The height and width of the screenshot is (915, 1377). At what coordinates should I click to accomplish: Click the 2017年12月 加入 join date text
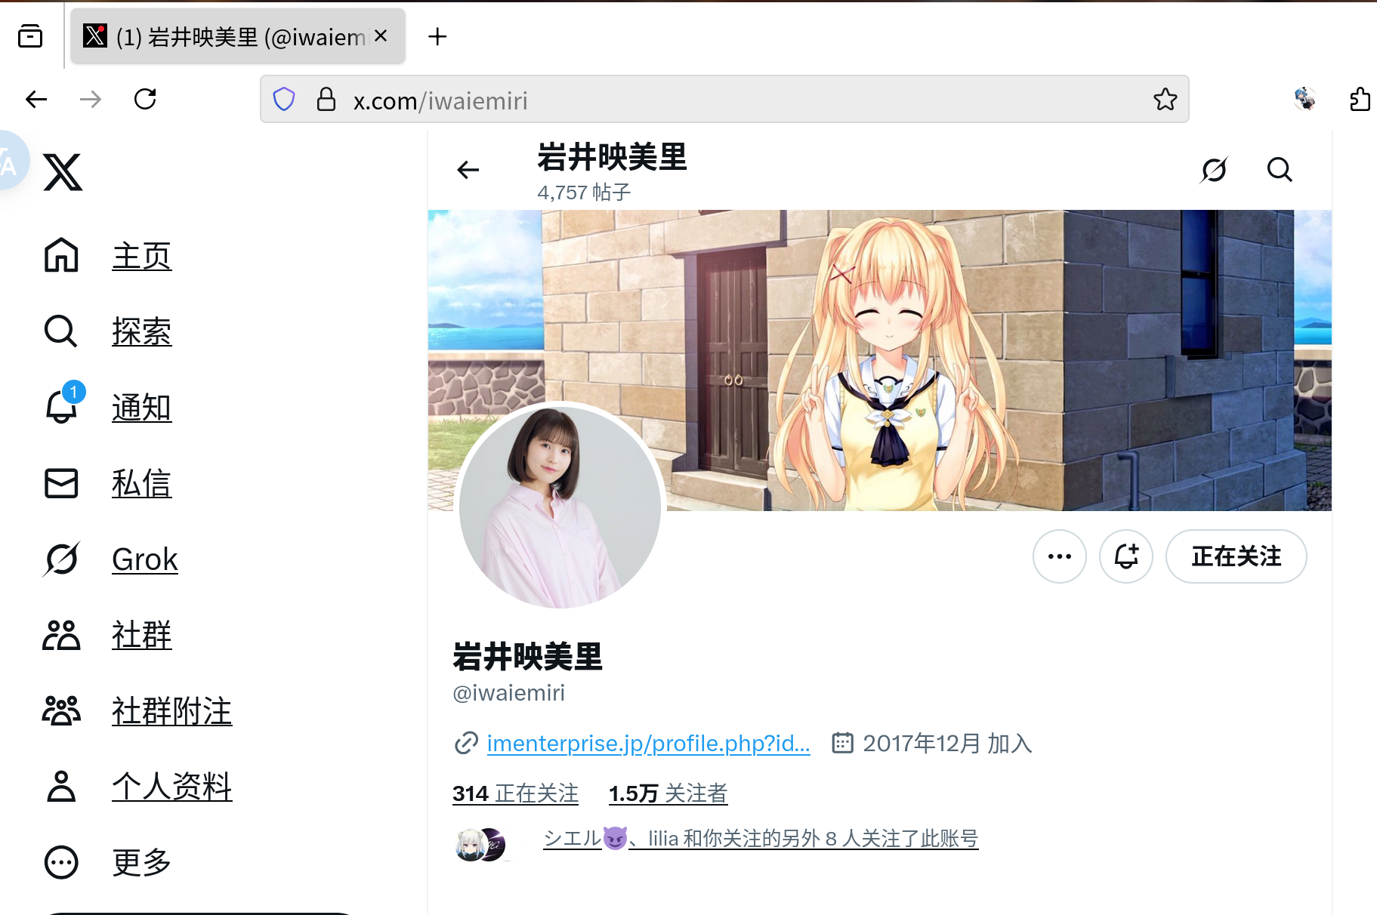click(947, 744)
